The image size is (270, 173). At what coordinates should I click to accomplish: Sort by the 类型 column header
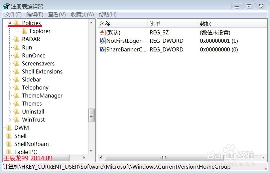coord(172,24)
